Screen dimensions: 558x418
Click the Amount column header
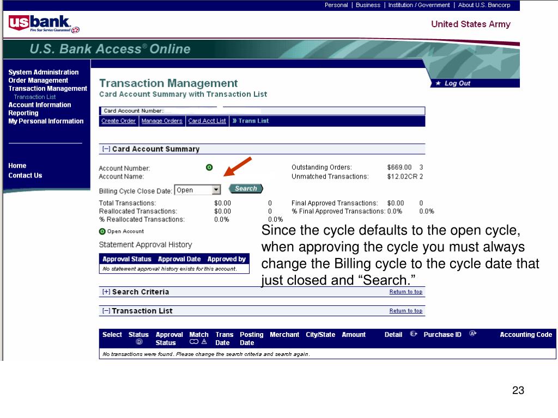[354, 335]
